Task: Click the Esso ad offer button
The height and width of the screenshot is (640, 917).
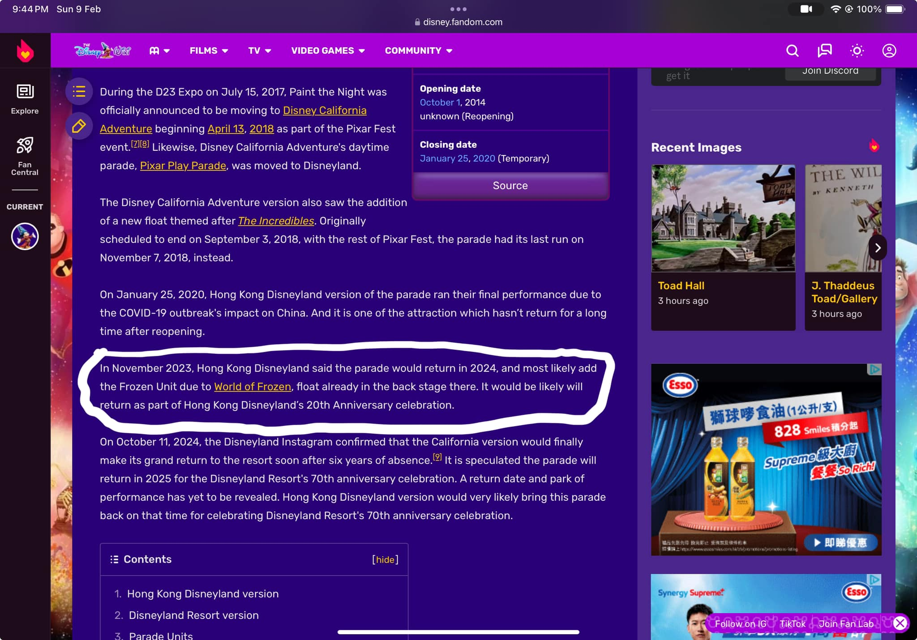Action: coord(840,542)
